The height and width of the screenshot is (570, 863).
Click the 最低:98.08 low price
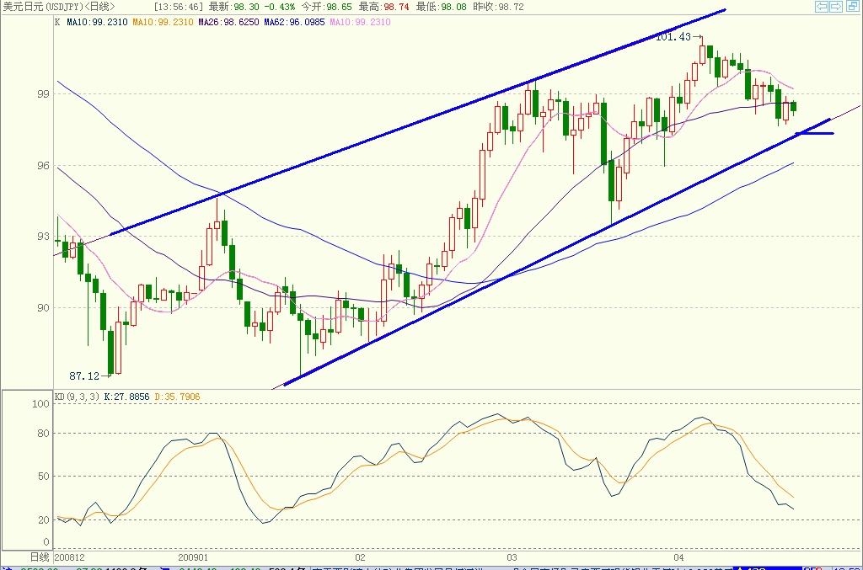[441, 7]
